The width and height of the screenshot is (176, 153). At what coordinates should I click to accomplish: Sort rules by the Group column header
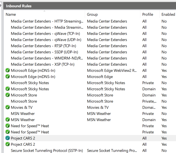pyautogui.click(x=92, y=15)
